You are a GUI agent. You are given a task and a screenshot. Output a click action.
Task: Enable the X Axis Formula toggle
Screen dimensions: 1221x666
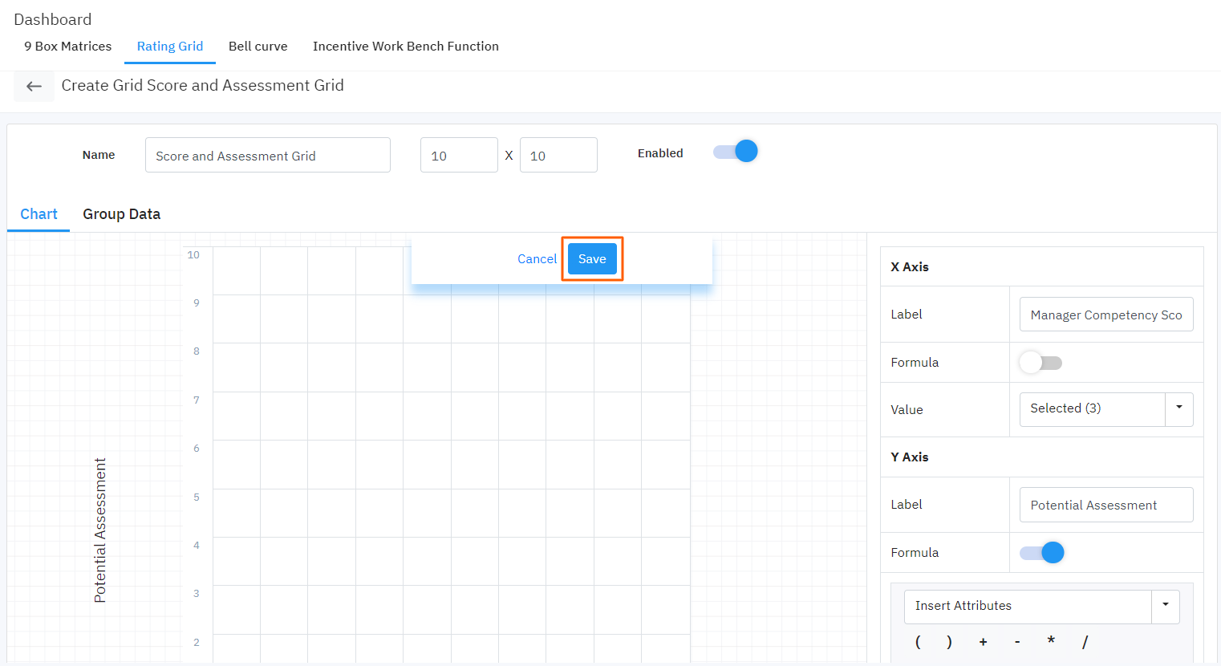pyautogui.click(x=1040, y=362)
